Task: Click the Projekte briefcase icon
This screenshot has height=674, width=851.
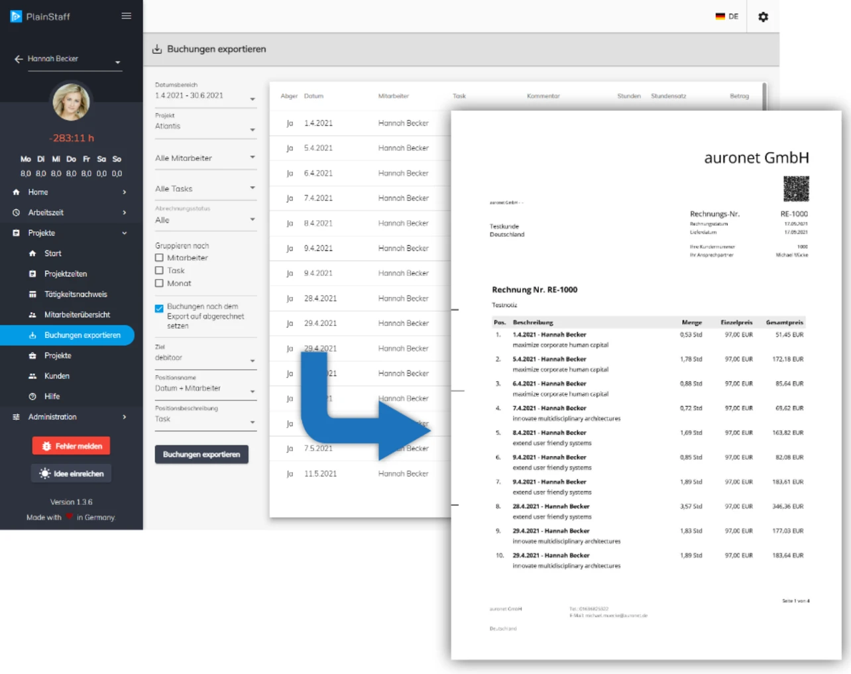Action: [16, 233]
